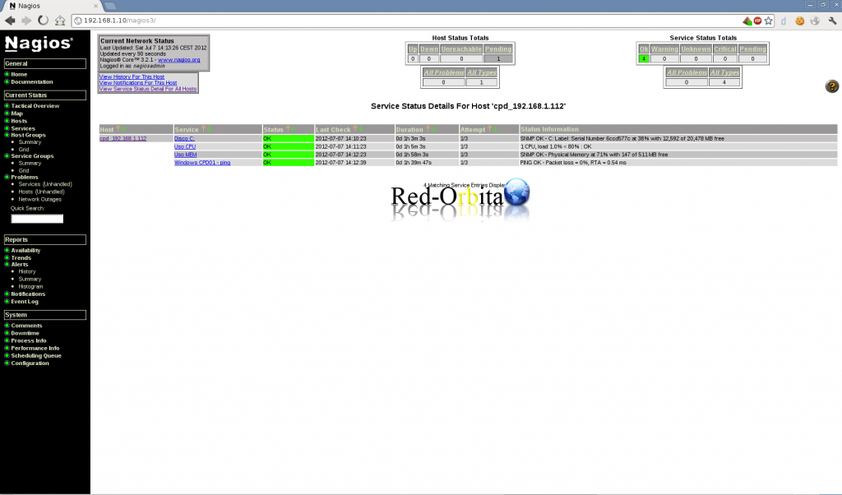Reload the Nagios page
The image size is (842, 495).
pos(43,20)
